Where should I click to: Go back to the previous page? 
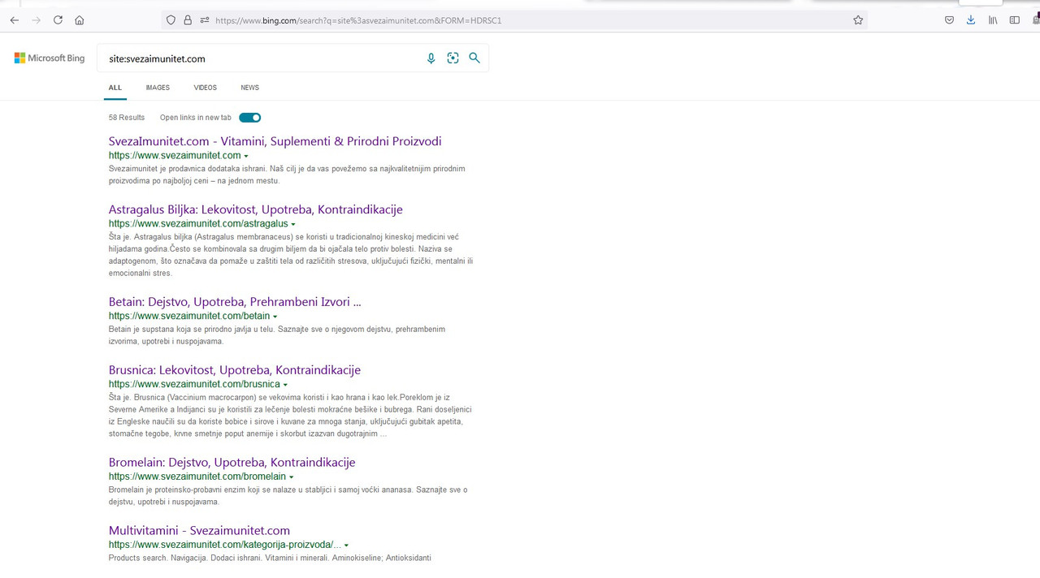[14, 20]
